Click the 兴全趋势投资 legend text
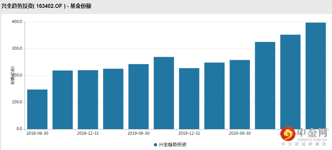Image resolution: width=332 pixels, height=150 pixels. click(172, 145)
